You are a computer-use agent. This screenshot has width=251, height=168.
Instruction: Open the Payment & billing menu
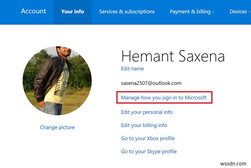click(x=190, y=12)
